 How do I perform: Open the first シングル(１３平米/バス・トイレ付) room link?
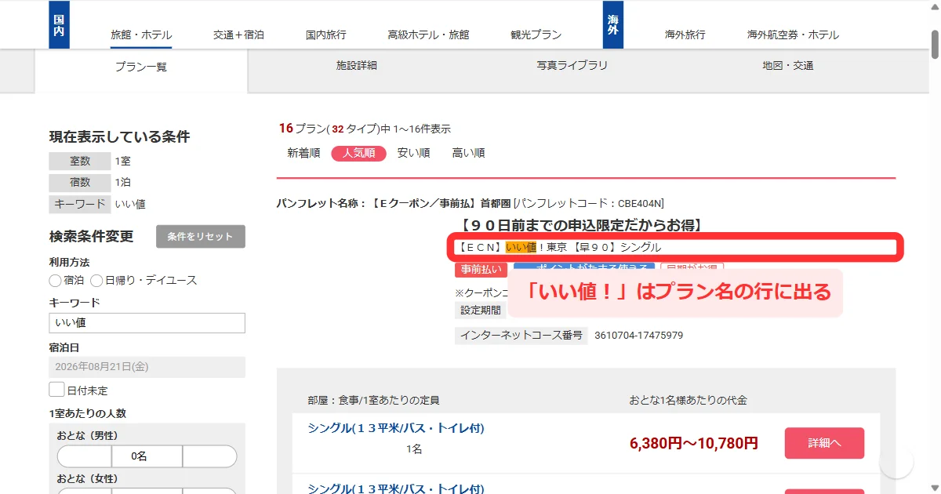[x=396, y=428]
